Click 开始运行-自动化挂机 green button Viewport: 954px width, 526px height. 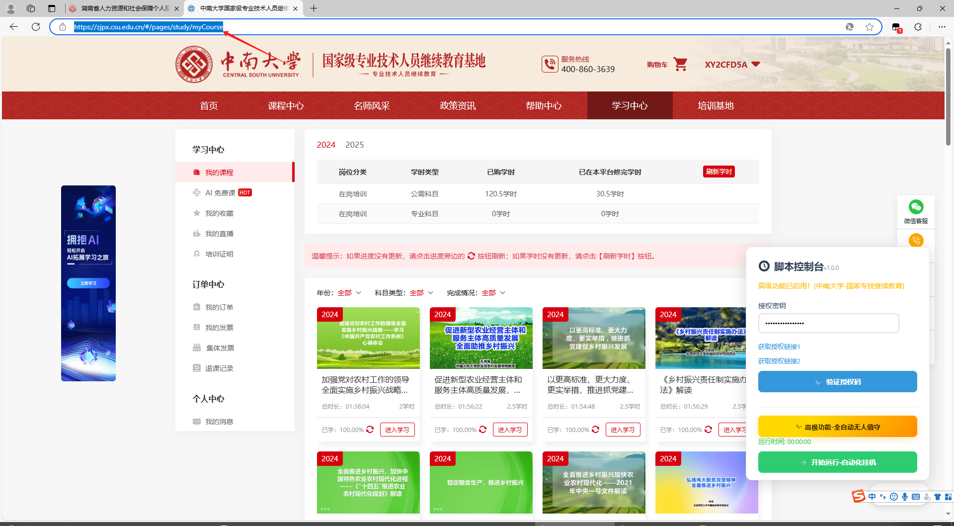[x=837, y=462]
